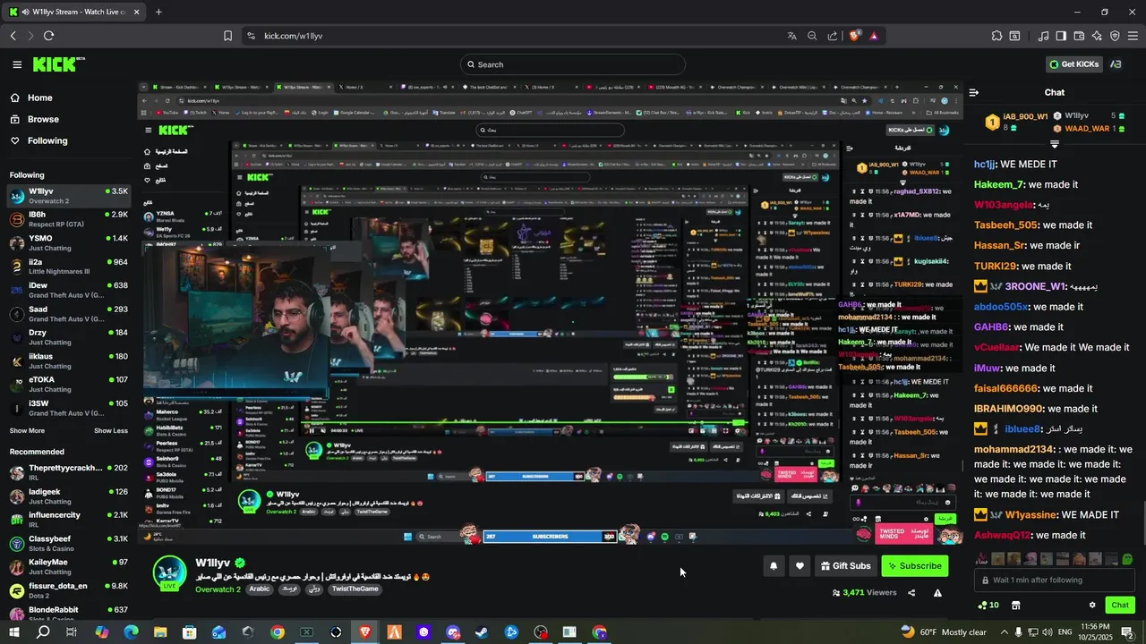Open eTOKA channel from sidebar
1146x644 pixels.
tap(69, 384)
